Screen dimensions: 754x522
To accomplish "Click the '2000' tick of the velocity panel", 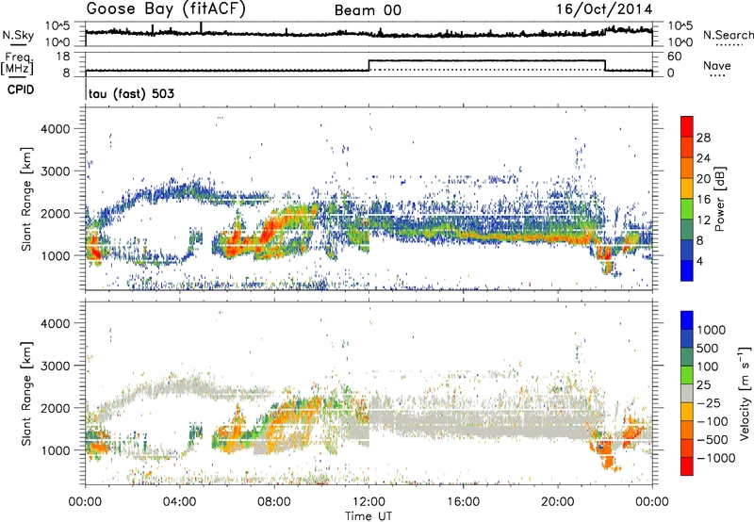I will [55, 408].
